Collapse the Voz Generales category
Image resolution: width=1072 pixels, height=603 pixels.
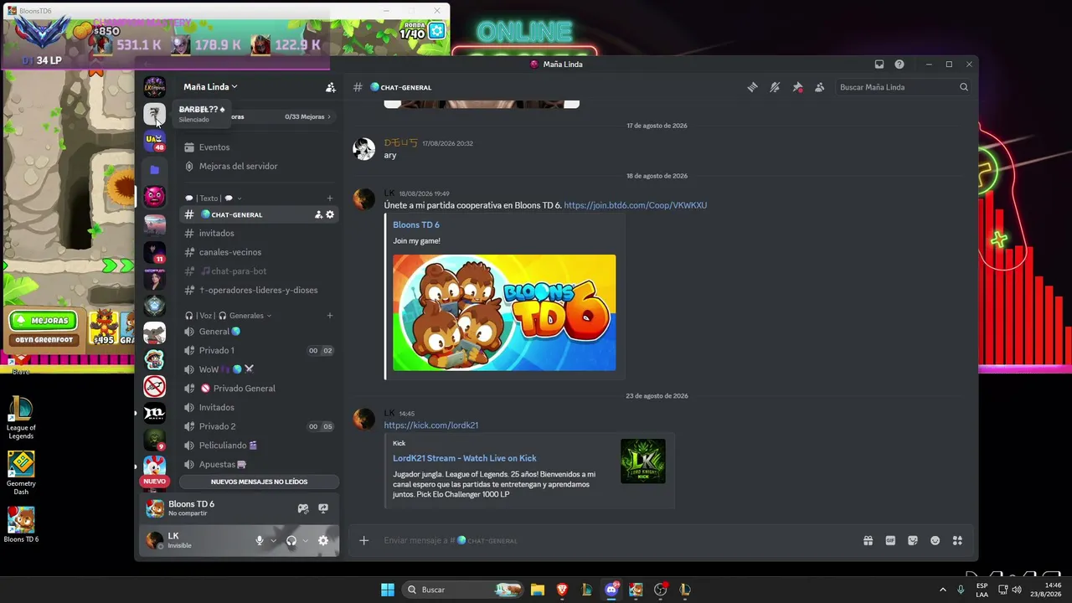[228, 316]
